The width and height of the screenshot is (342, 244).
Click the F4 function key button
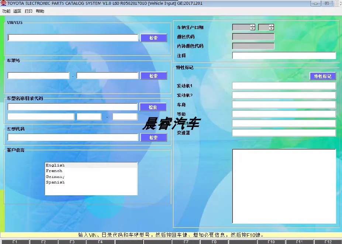(100, 241)
